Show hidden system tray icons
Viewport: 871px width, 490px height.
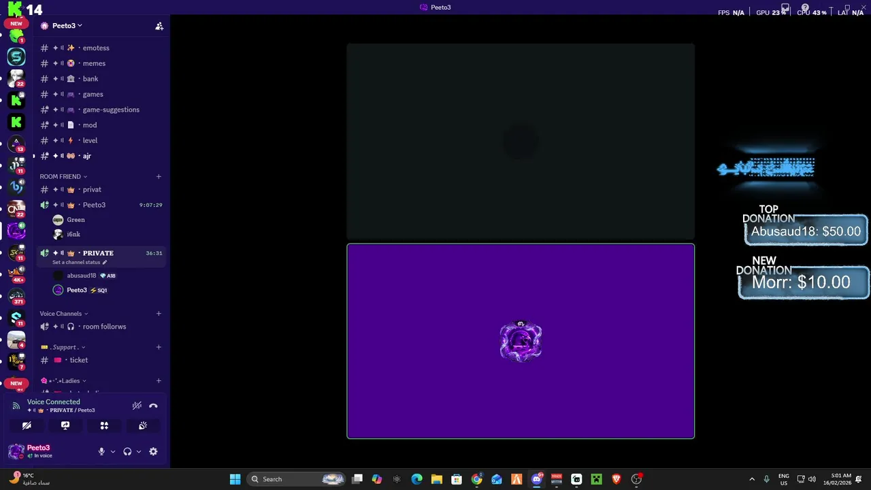(x=752, y=479)
